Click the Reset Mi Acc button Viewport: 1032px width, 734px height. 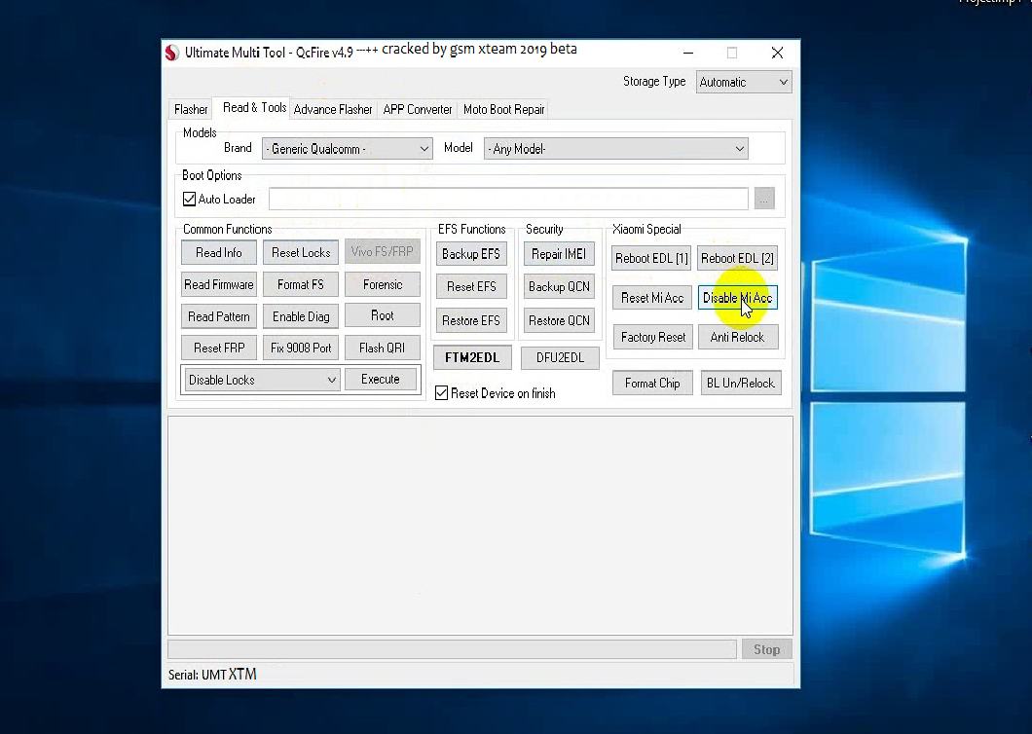pyautogui.click(x=652, y=298)
